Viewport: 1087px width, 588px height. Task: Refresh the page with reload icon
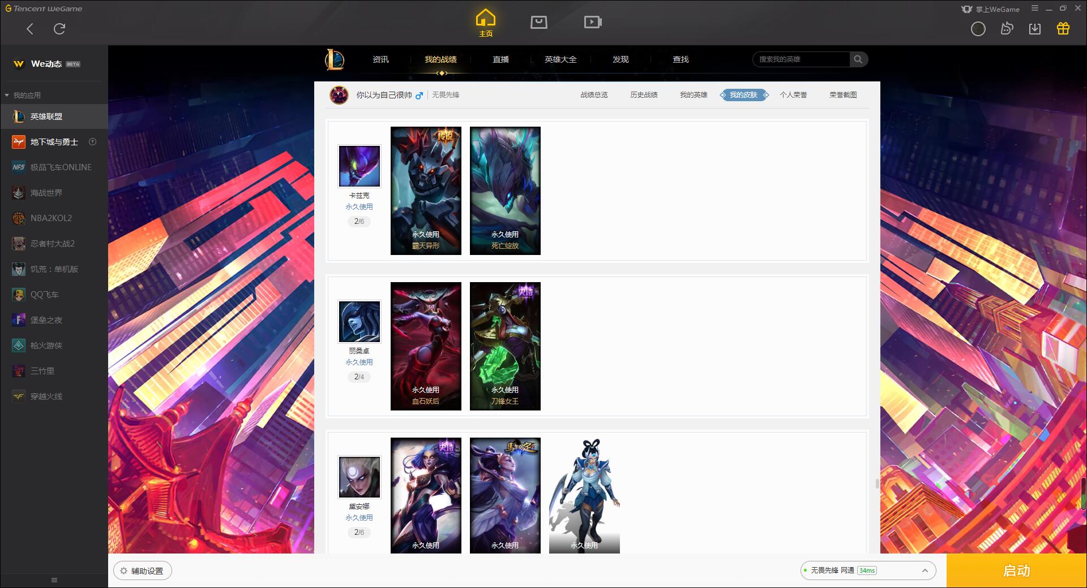coord(59,29)
